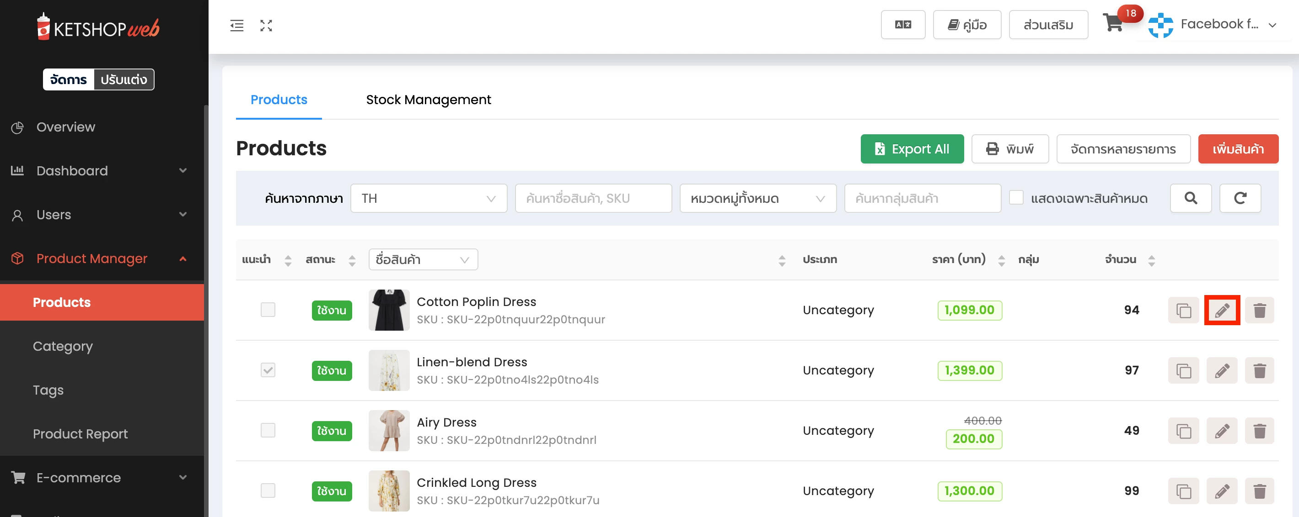This screenshot has width=1299, height=517.
Task: Open หมวดหมู่ทั้งหมด category dropdown
Action: (758, 198)
